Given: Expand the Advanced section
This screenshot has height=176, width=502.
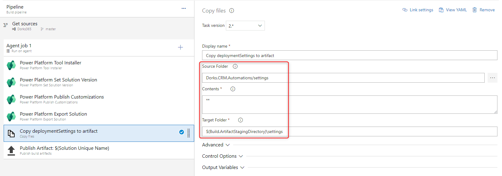Looking at the screenshot, I should 216,145.
